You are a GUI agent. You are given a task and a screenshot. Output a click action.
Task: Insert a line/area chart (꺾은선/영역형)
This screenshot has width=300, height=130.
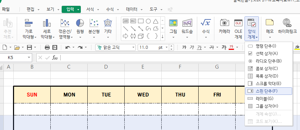[x=65, y=29]
